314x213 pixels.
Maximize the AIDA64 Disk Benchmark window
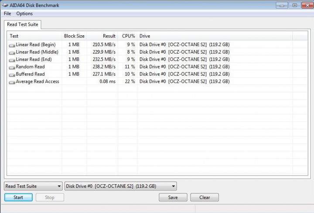coord(295,5)
